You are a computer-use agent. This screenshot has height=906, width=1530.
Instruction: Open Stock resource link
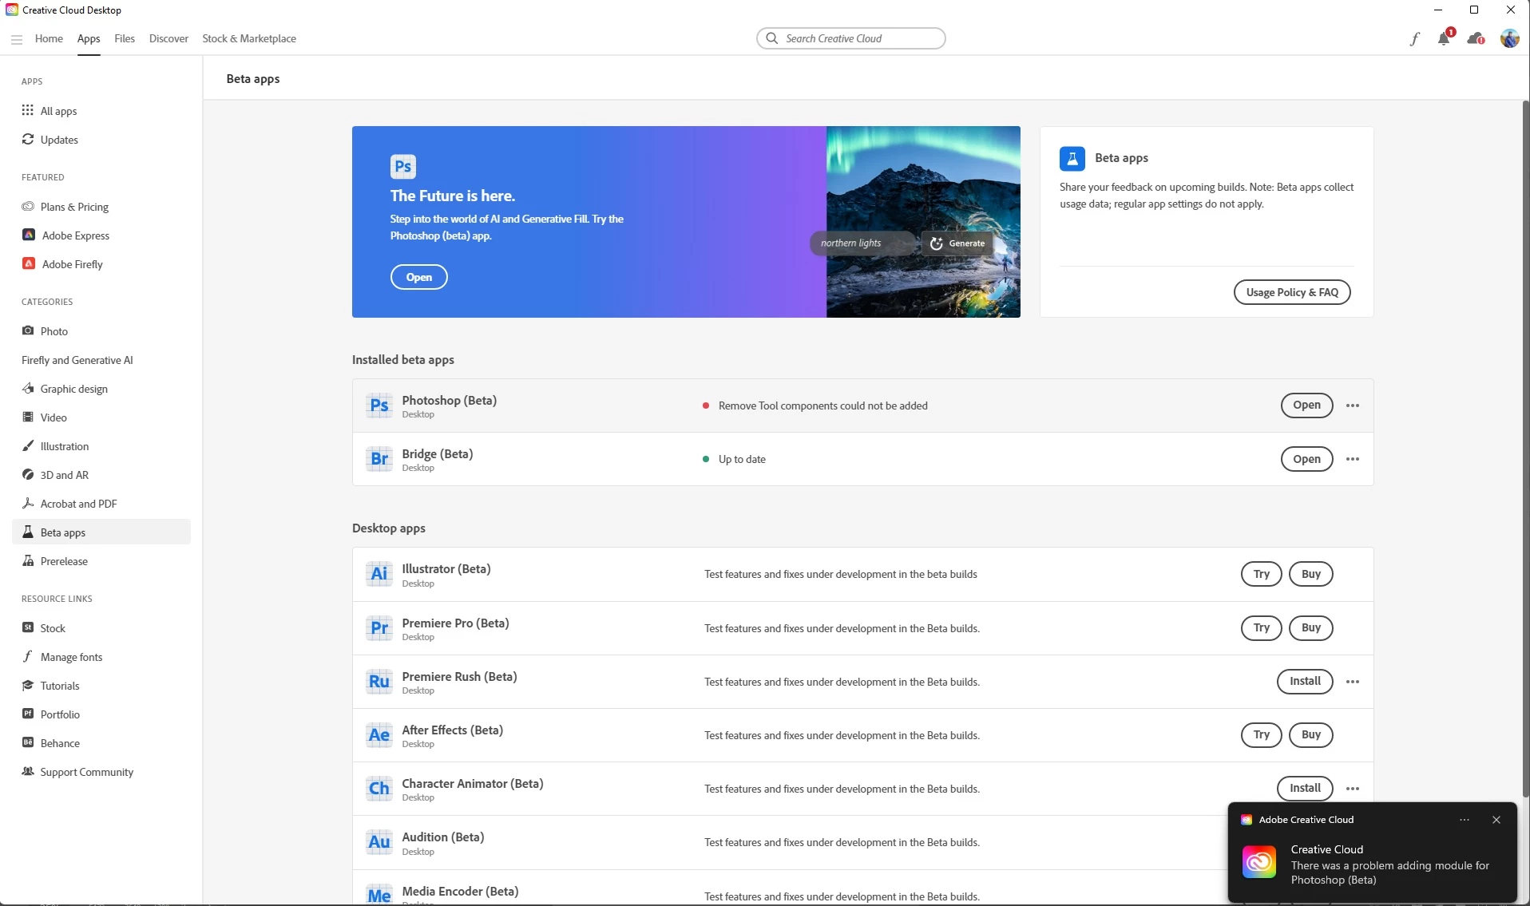(x=101, y=628)
